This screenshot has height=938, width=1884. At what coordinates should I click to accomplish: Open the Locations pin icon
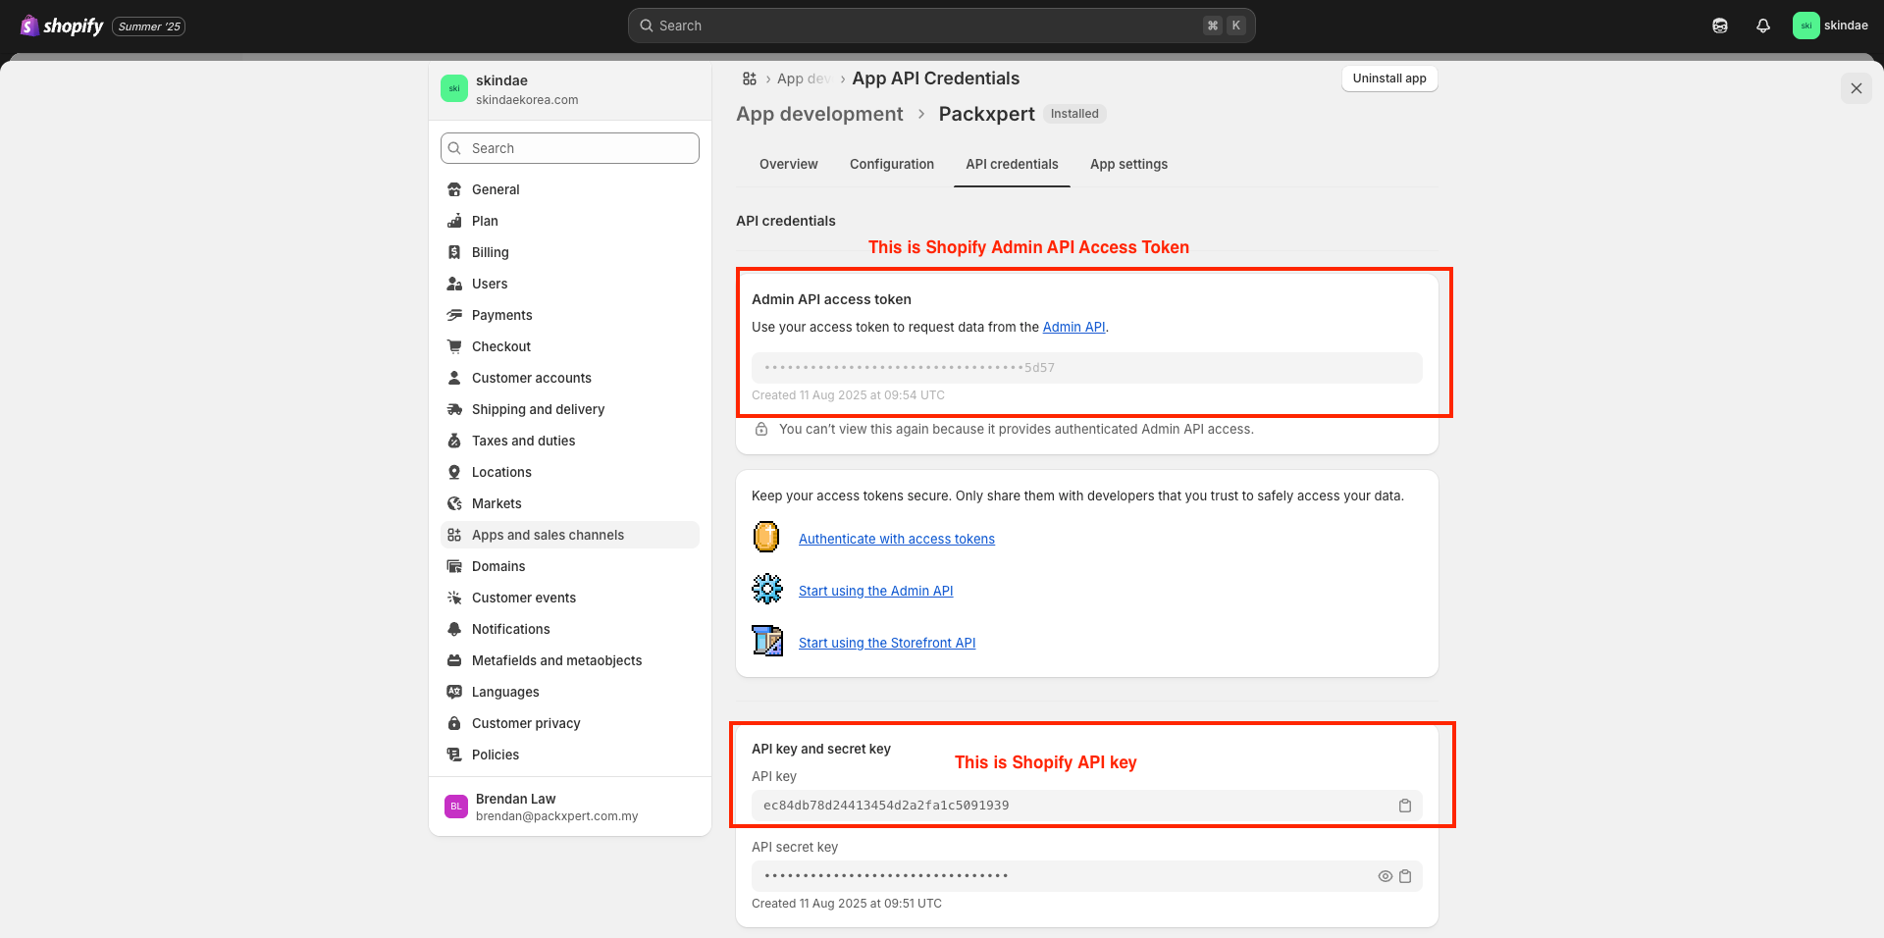tap(454, 472)
